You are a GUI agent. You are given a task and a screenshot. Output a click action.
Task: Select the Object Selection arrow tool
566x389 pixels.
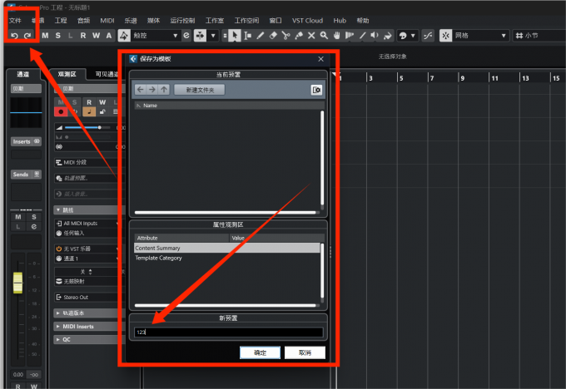(x=235, y=36)
